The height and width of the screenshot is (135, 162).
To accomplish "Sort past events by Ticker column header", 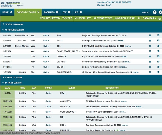I will pos(48,88).
